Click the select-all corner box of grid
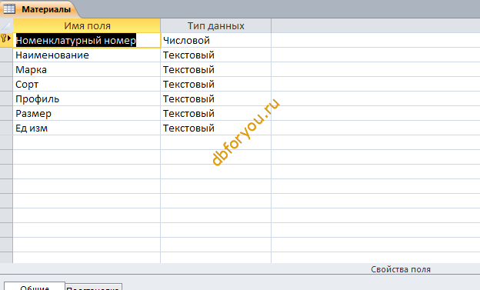This screenshot has height=290, width=480. coord(6,25)
